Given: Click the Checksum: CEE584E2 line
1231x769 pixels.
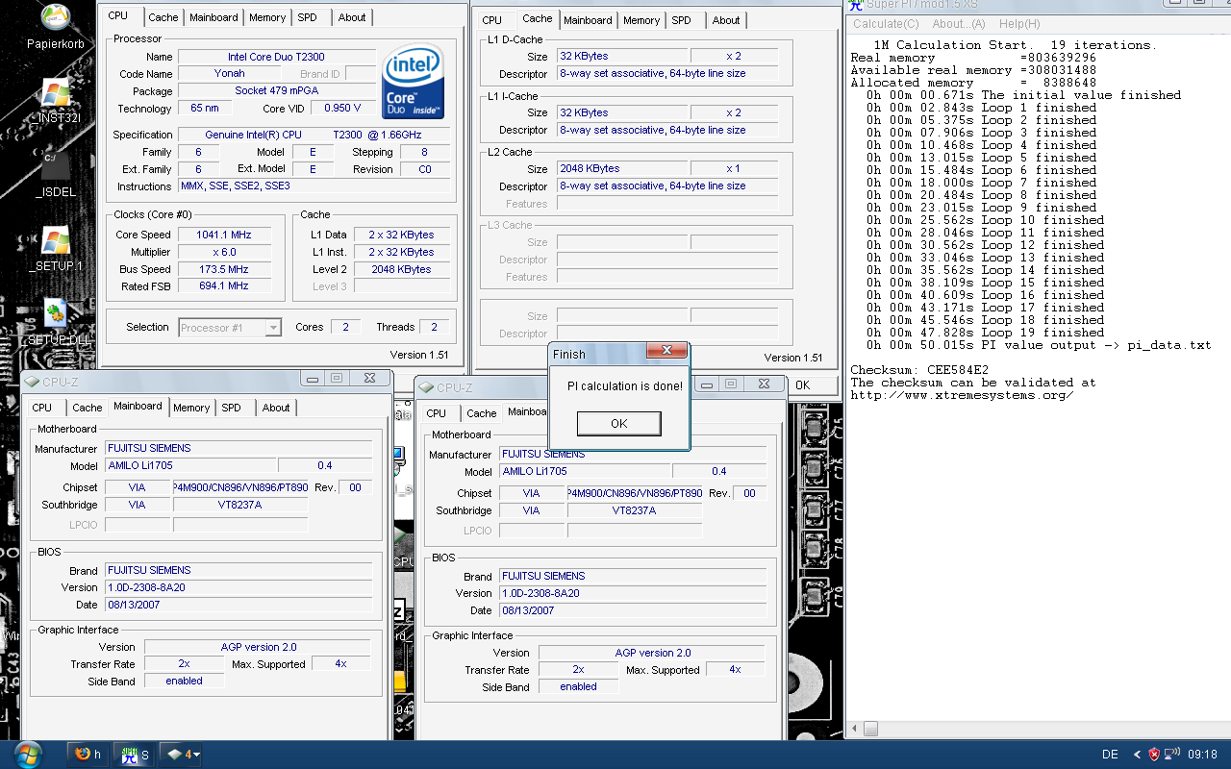Looking at the screenshot, I should click(x=919, y=370).
